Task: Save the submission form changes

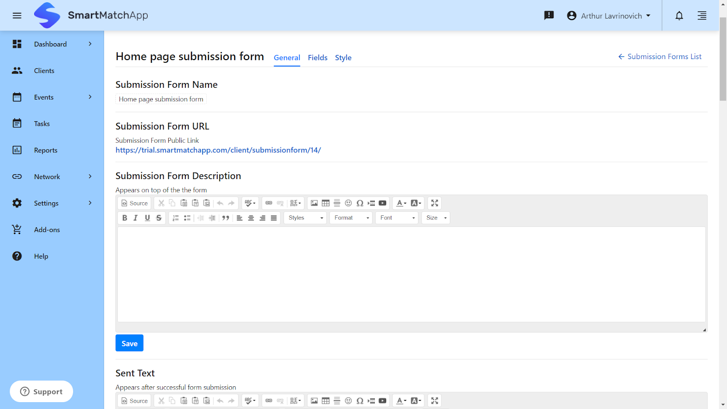Action: 129,343
